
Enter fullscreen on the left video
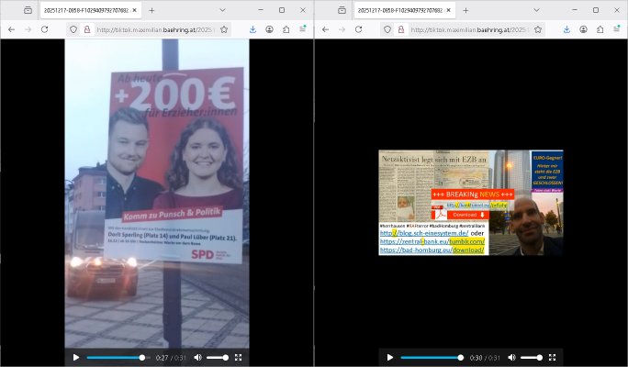click(239, 357)
